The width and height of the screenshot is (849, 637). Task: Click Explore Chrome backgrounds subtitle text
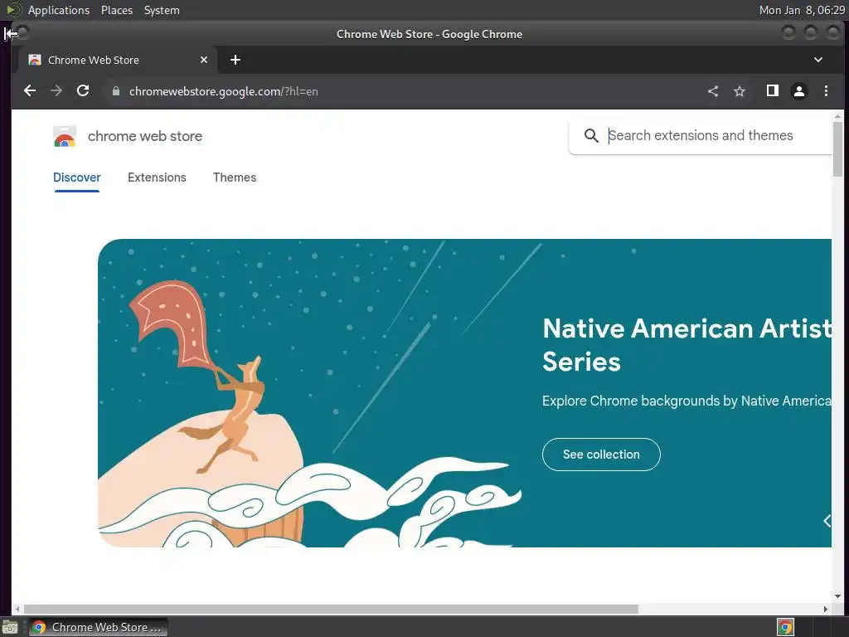(686, 401)
